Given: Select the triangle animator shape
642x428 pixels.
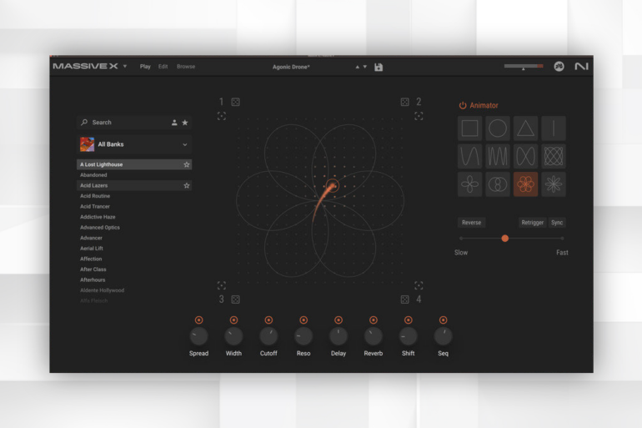Looking at the screenshot, I should point(525,128).
